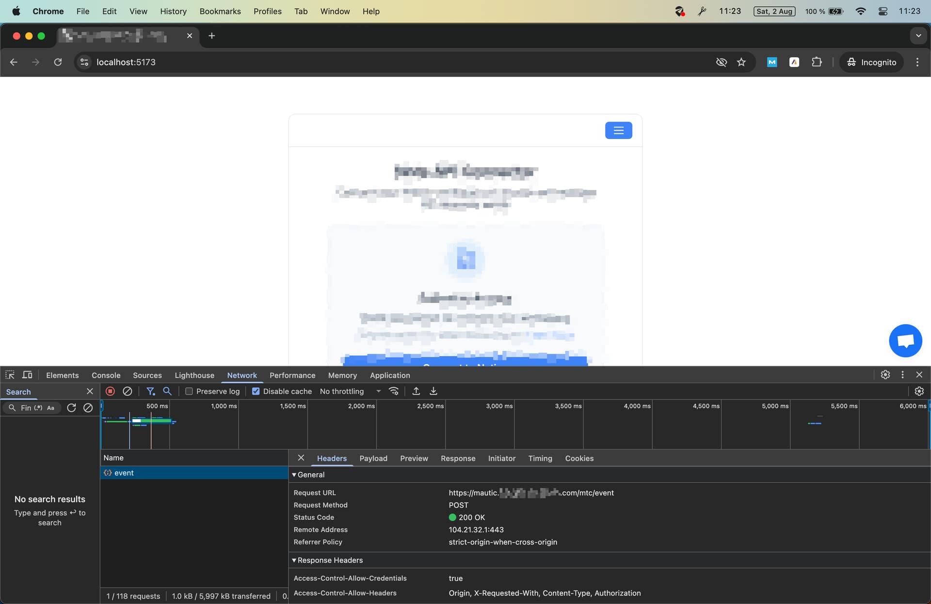931x604 pixels.
Task: Open network conditions wifi icon
Action: tap(394, 391)
